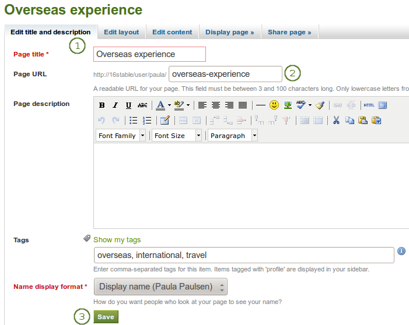Click into the Page title field
Viewport: 409px width, 325px height.
149,54
